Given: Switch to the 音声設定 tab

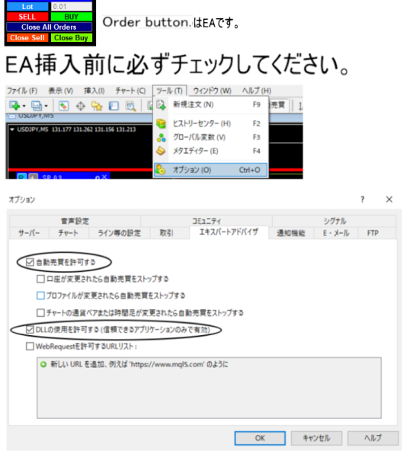Looking at the screenshot, I should pyautogui.click(x=75, y=221).
